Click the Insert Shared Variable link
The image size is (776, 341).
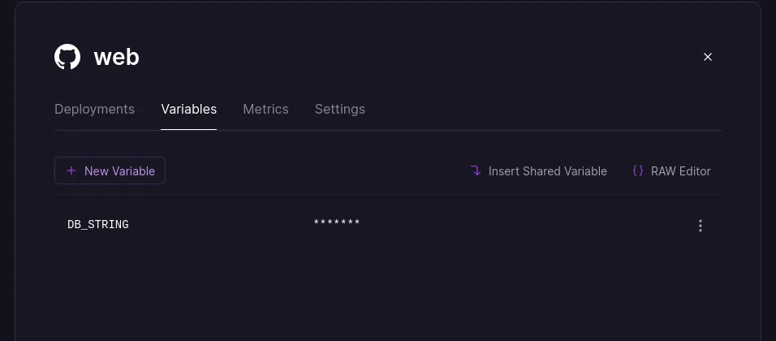[547, 170]
